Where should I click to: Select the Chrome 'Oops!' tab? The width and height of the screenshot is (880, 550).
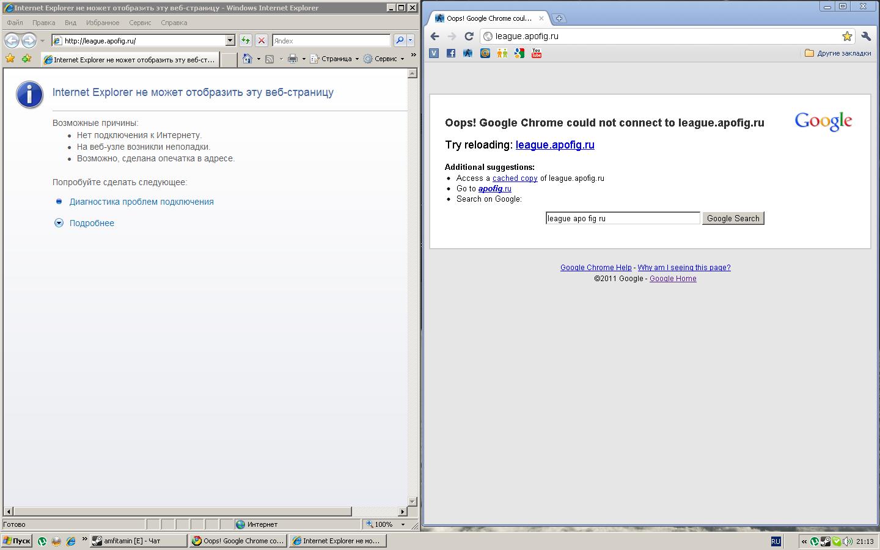click(x=489, y=18)
